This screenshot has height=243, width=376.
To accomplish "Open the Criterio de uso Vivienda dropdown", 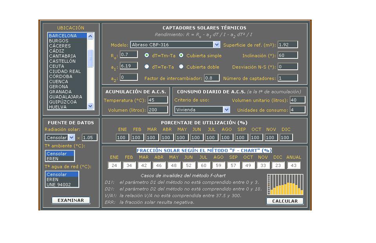I will click(x=202, y=110).
